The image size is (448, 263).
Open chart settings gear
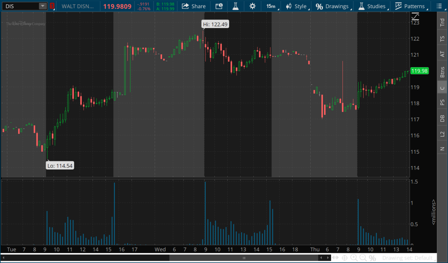253,6
